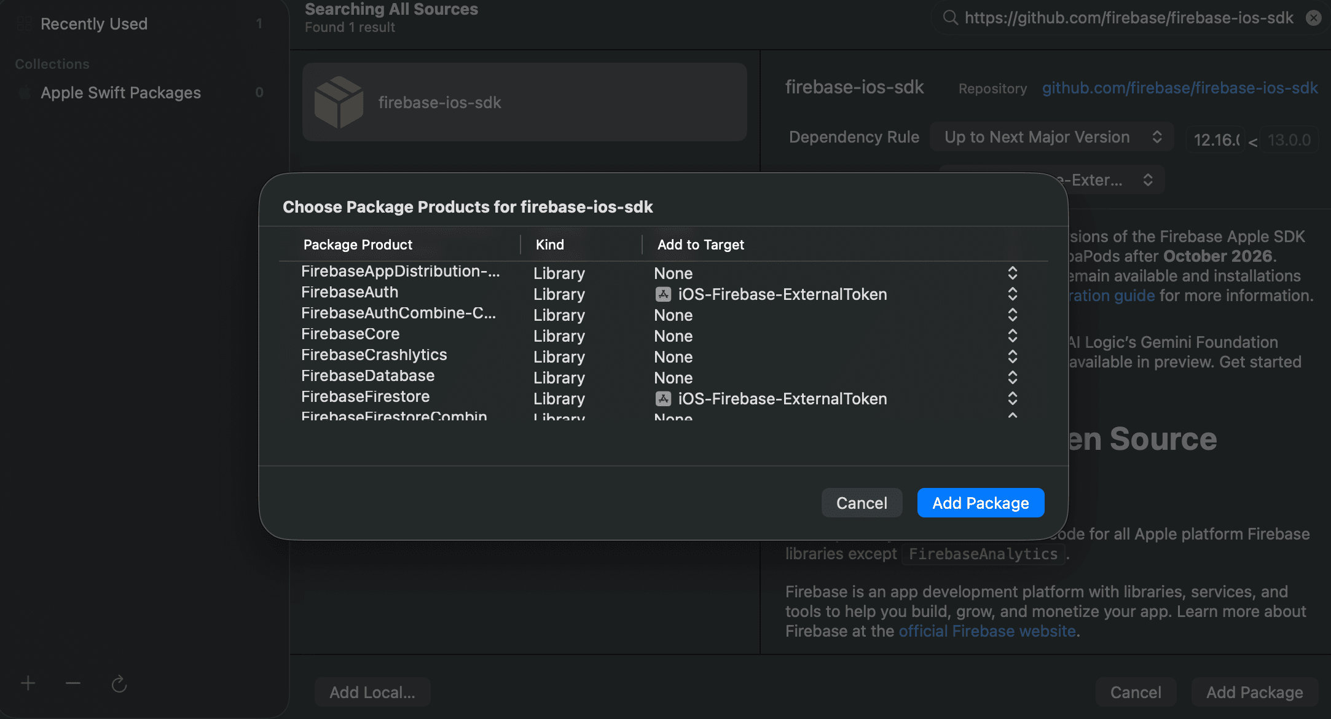Open the github.com/firebase/firebase-ios-sdk repository link

click(1180, 88)
